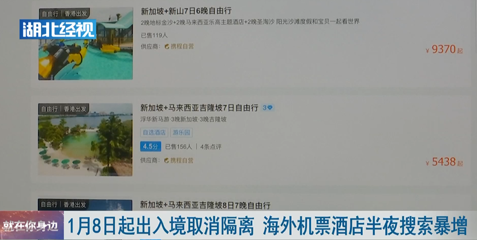Click the 湖北经视 channel logo
The height and width of the screenshot is (240, 477).
pos(58,29)
